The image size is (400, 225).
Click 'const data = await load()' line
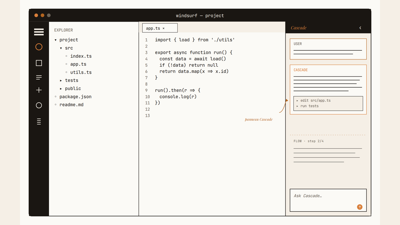point(193,59)
